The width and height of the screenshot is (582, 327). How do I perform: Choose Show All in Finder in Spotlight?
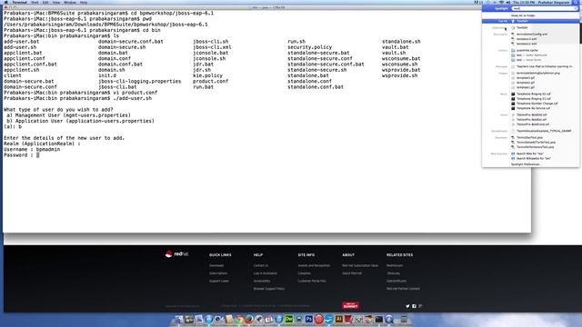click(523, 15)
